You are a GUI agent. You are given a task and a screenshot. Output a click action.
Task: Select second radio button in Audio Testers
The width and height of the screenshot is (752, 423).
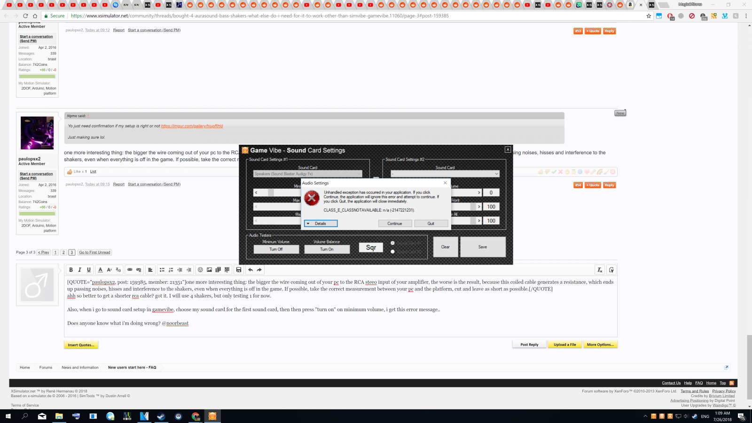(x=392, y=251)
